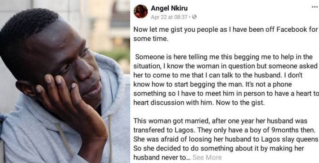This screenshot has height=163, width=319.
Task: Click the truncated text 'husband never to…'
Action: [x=162, y=157]
